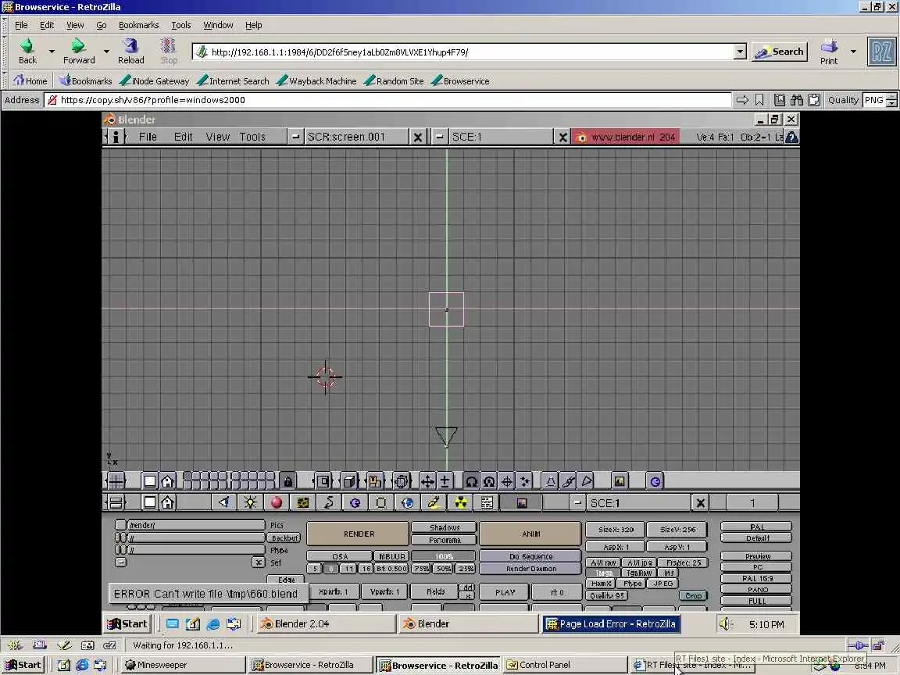The image size is (900, 675).
Task: Open the Forward button history dropdown arrow
Action: tap(106, 51)
